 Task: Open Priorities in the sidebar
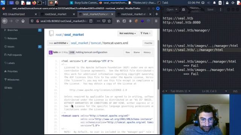click(12, 71)
